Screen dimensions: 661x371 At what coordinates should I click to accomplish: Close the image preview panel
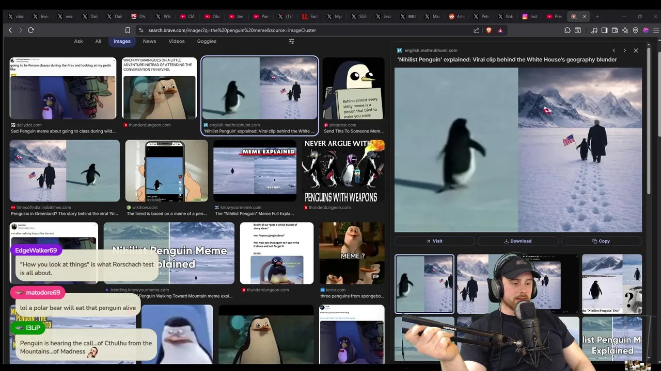pos(636,50)
